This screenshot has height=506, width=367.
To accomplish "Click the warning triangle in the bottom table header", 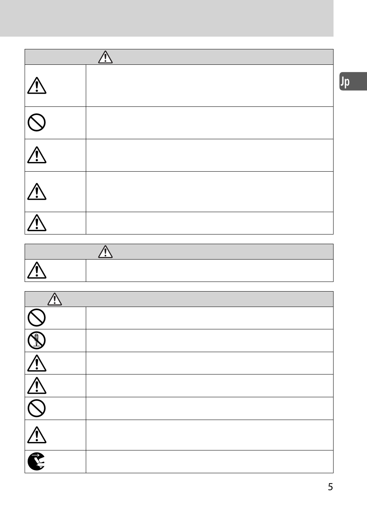I will [x=55, y=299].
